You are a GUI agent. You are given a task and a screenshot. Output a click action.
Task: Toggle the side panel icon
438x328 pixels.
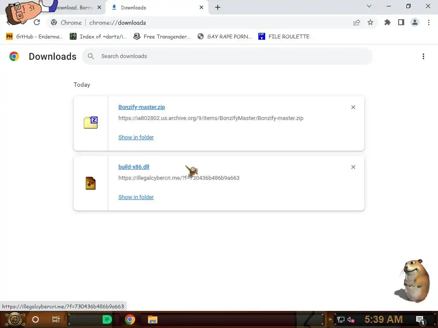point(401,22)
